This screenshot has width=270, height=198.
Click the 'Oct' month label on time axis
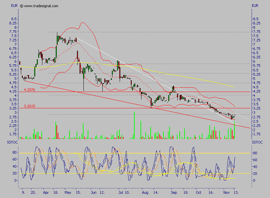(198, 192)
